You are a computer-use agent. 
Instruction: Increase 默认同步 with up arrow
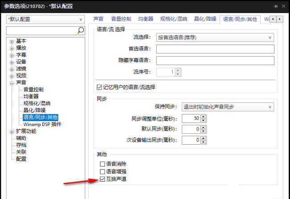[x=203, y=127]
